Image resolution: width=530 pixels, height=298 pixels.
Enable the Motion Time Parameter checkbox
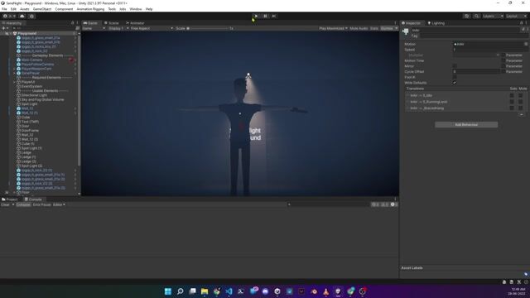point(503,60)
